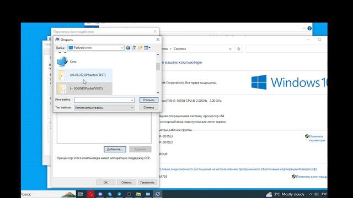
Task: Open the 'Тип файлов' file type dropdown
Action: coord(104,108)
